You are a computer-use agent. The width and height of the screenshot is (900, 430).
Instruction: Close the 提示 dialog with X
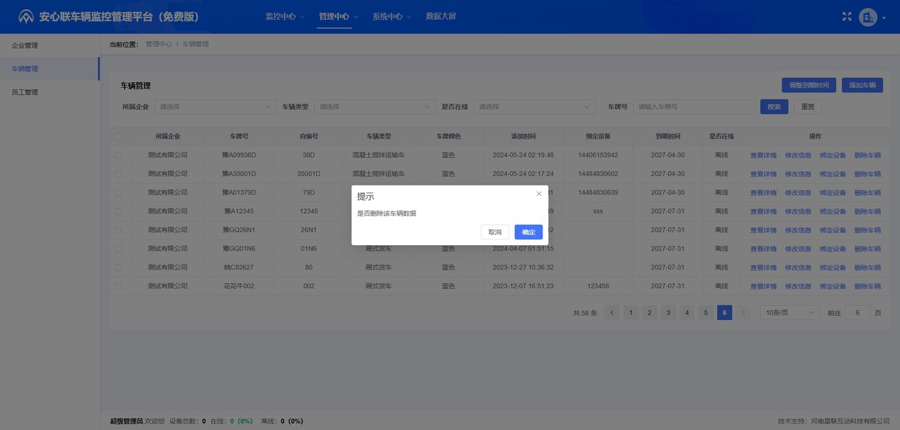click(539, 194)
